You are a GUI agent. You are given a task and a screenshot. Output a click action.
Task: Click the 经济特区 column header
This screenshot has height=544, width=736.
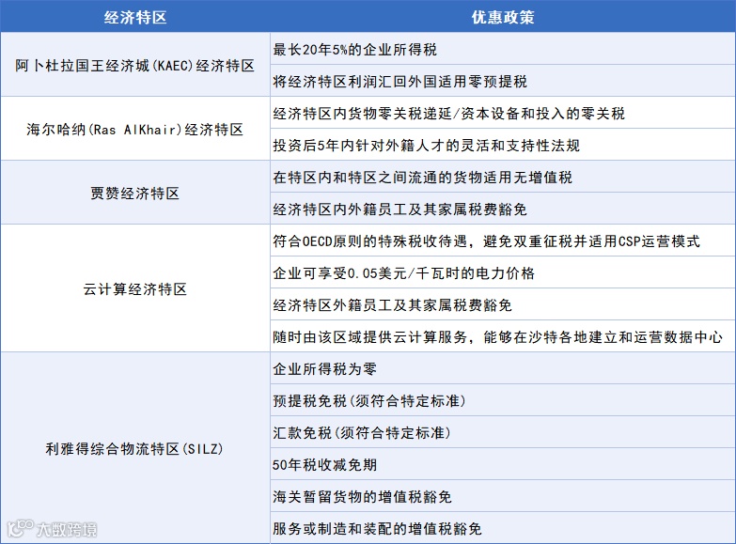pos(135,16)
